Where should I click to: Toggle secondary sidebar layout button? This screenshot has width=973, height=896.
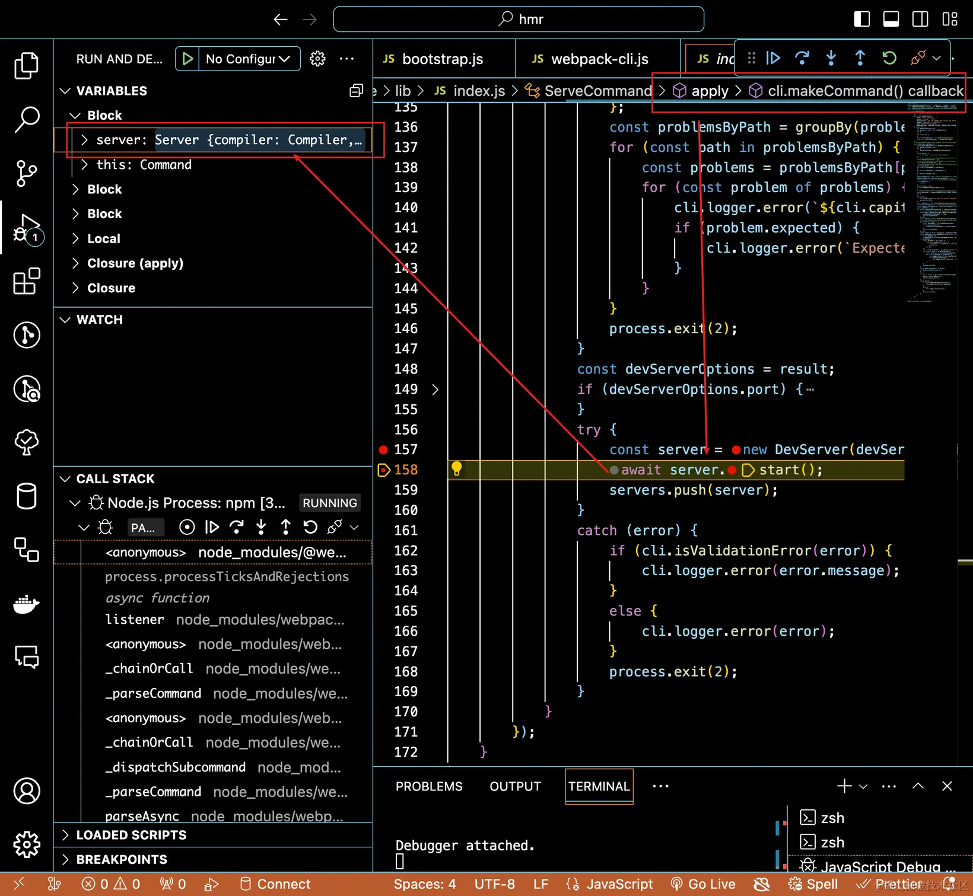tap(920, 20)
